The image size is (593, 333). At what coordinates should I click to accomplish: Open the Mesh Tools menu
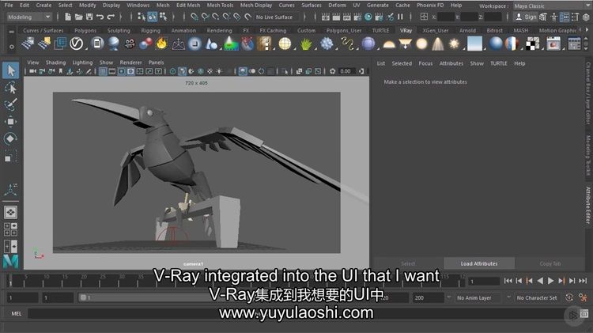(x=220, y=6)
